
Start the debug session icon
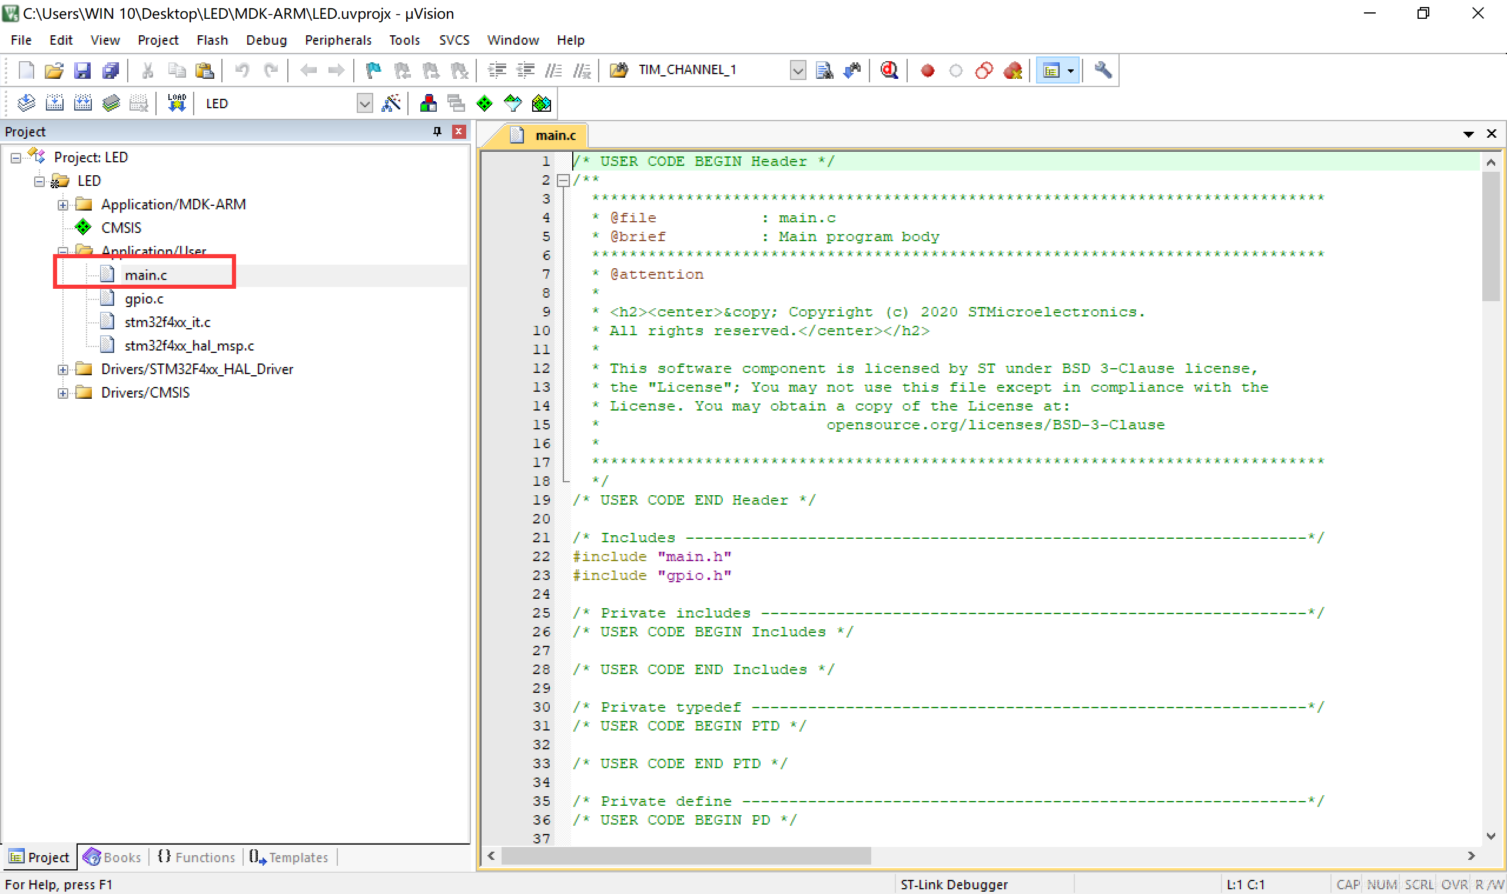click(888, 71)
